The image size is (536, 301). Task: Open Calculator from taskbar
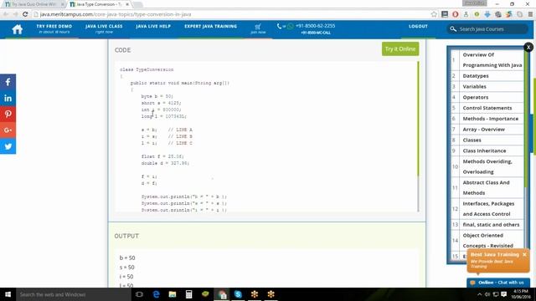click(188, 294)
